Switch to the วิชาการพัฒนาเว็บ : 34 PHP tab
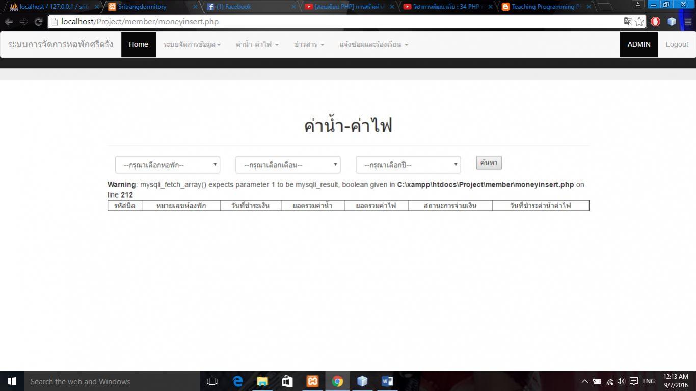This screenshot has height=391, width=696. pyautogui.click(x=448, y=7)
